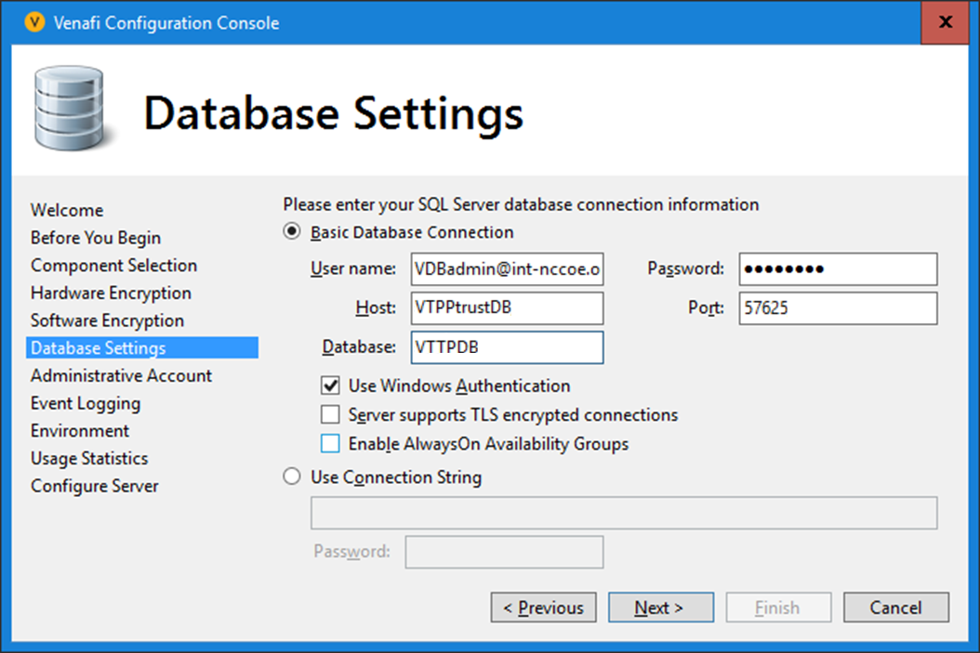Click the User name input field

[x=506, y=269]
